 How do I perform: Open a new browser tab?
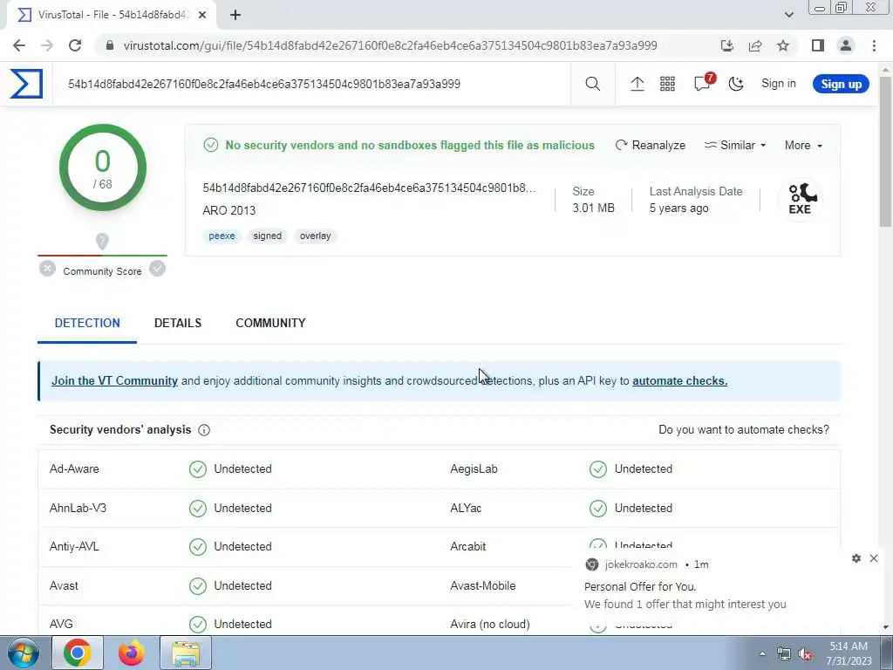tap(235, 15)
